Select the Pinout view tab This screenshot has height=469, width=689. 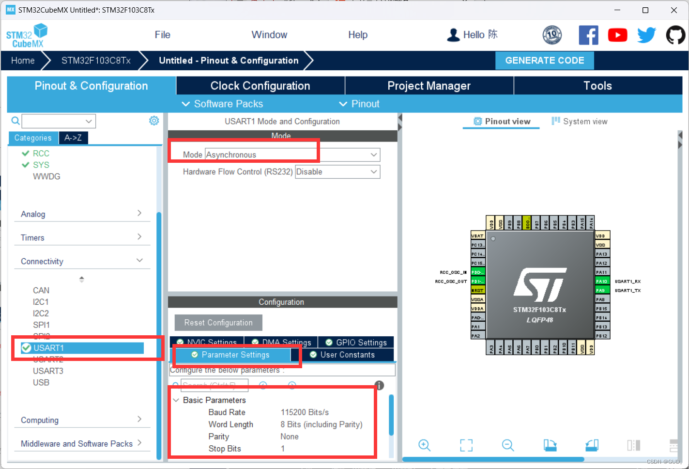coord(502,121)
